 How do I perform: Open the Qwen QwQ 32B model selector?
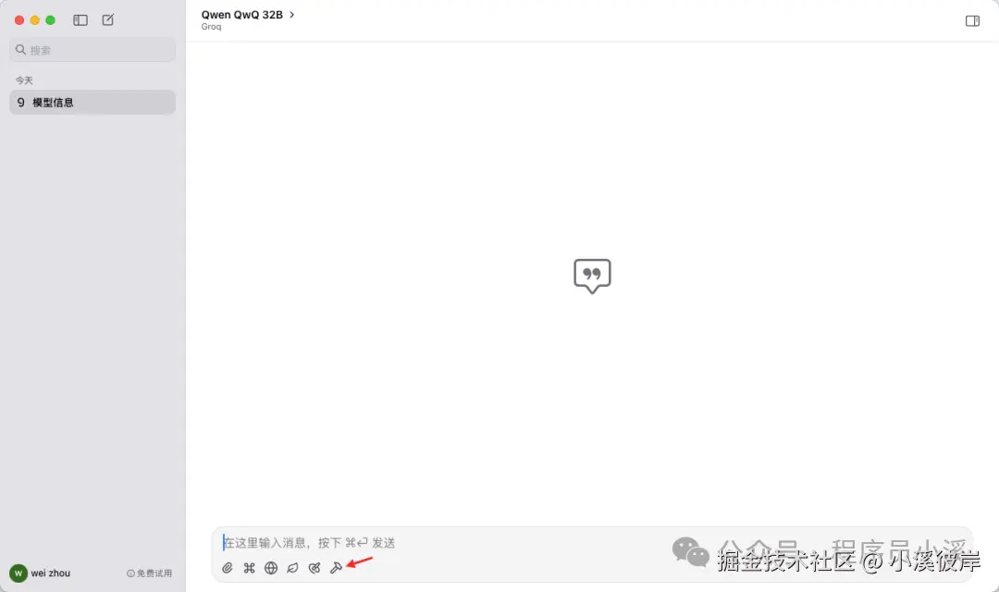click(x=242, y=15)
